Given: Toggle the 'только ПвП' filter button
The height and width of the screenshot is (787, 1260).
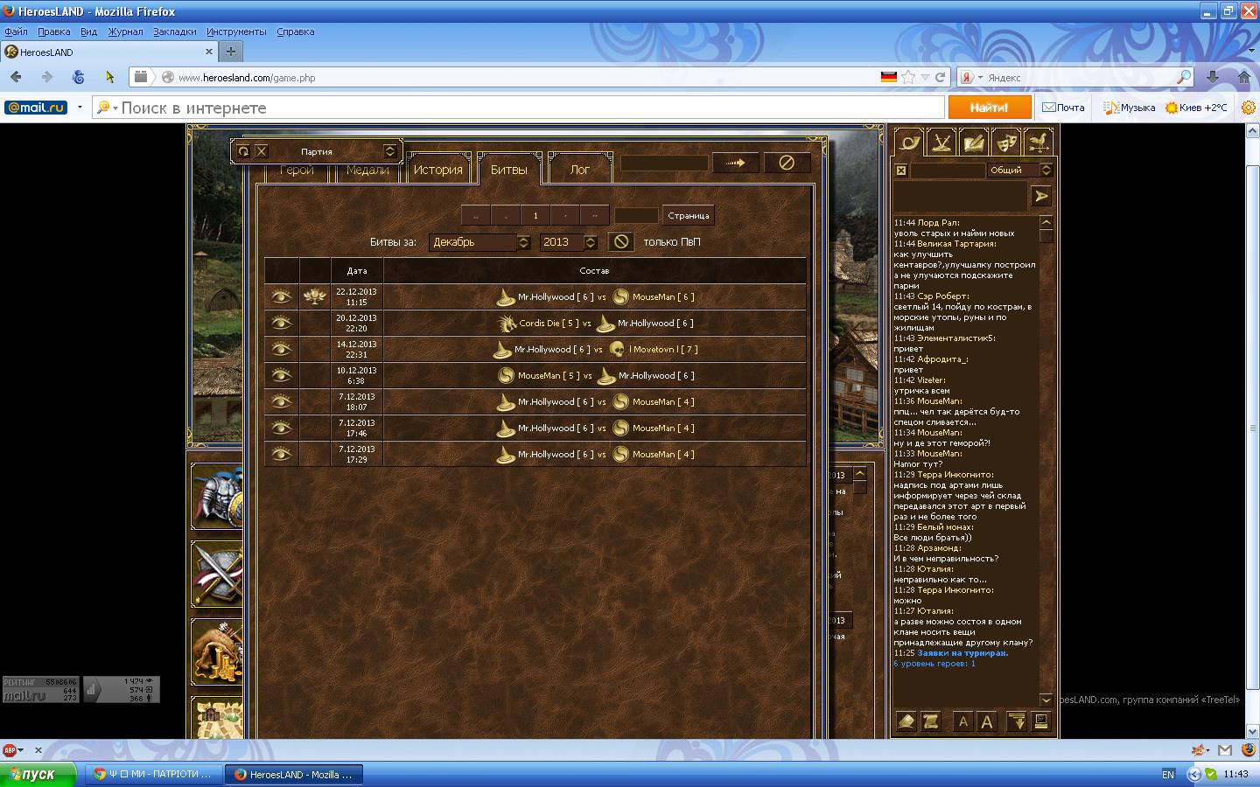Looking at the screenshot, I should pos(620,242).
